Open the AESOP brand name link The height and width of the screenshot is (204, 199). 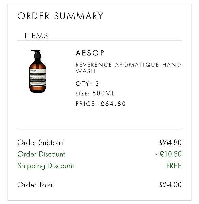click(90, 53)
